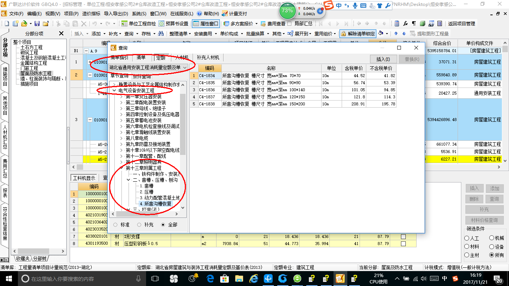The image size is (509, 286).
Task: Click the green 3D cube icon
Action: click(422, 23)
